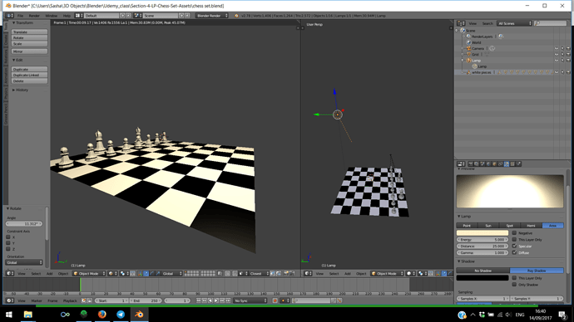This screenshot has height=322, width=574.
Task: Switch lamp type to Sun
Action: [x=488, y=226]
